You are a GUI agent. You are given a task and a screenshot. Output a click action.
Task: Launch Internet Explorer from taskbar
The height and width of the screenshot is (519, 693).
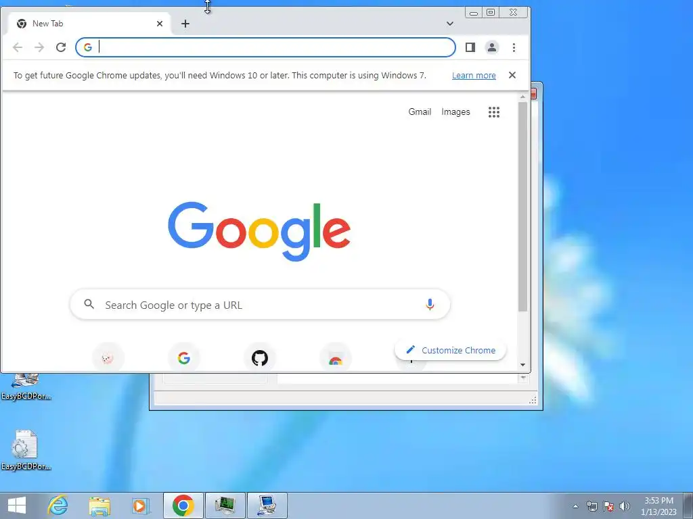tap(58, 505)
